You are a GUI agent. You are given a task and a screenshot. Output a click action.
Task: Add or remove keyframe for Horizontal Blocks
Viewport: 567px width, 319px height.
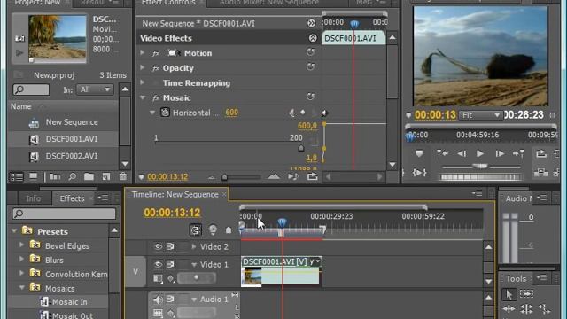click(x=303, y=113)
